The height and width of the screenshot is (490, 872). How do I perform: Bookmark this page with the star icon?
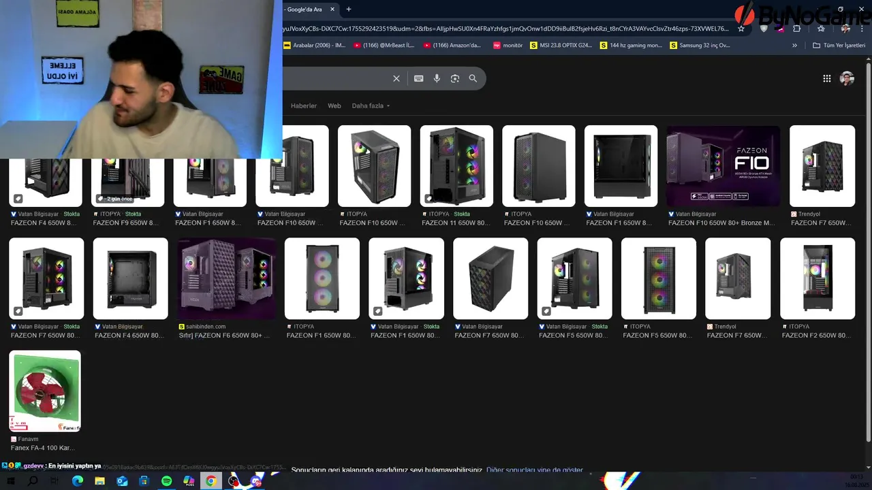(x=741, y=29)
